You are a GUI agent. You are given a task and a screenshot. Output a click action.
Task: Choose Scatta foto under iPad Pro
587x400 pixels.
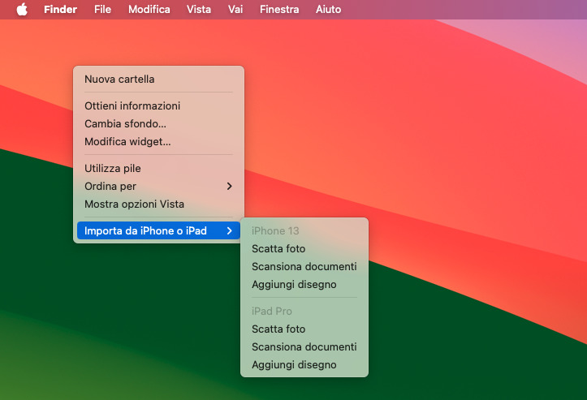278,329
